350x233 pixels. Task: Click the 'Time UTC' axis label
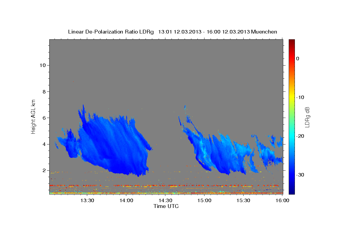pos(166,206)
